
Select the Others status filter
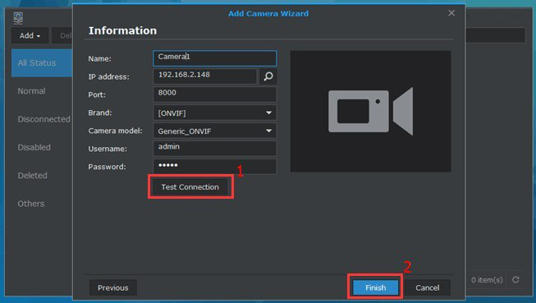click(31, 204)
